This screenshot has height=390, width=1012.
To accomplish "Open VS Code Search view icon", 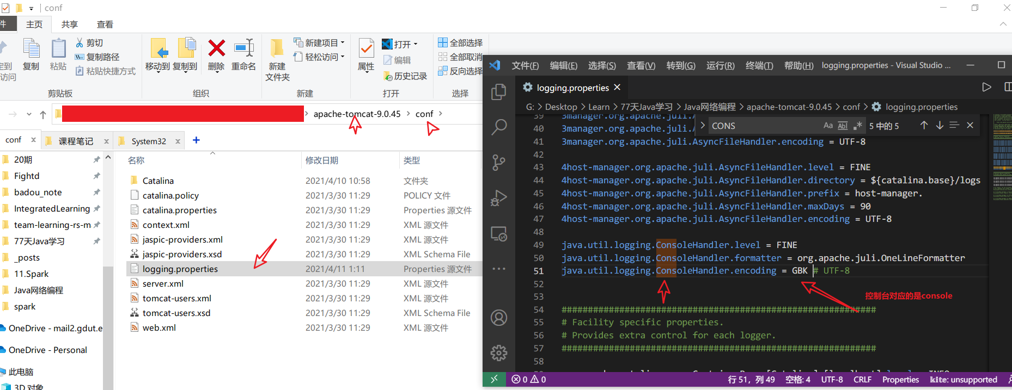I will click(498, 127).
